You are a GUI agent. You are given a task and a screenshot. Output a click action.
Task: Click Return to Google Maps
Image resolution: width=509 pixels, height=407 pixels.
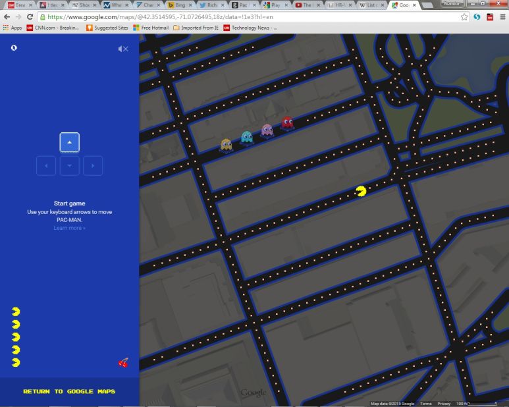tap(69, 391)
